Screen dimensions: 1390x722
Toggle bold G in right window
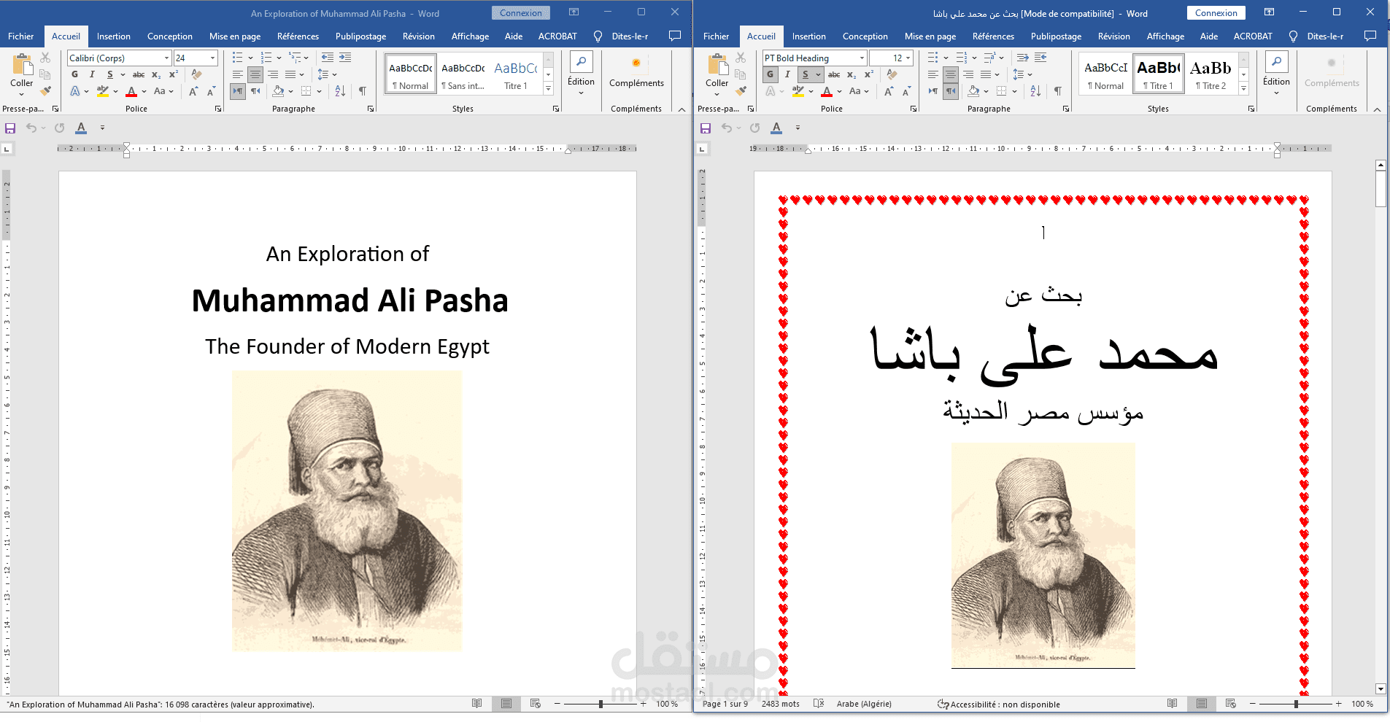[771, 74]
